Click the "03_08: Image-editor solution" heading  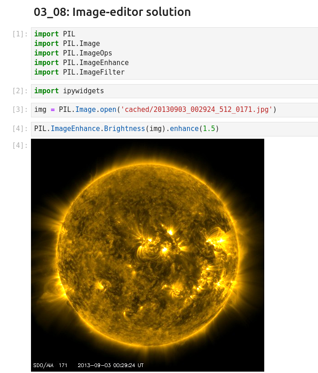point(112,12)
